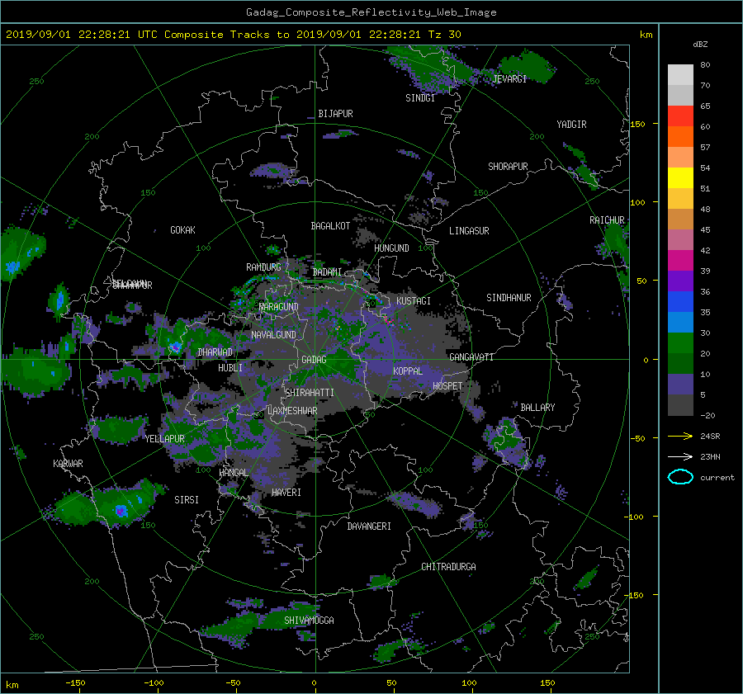Click the YELLAPUR city label
743x694 pixels.
tap(164, 439)
